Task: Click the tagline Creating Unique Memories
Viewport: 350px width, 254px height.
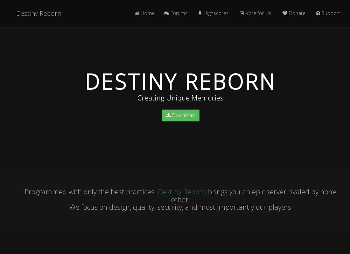Action: click(180, 98)
